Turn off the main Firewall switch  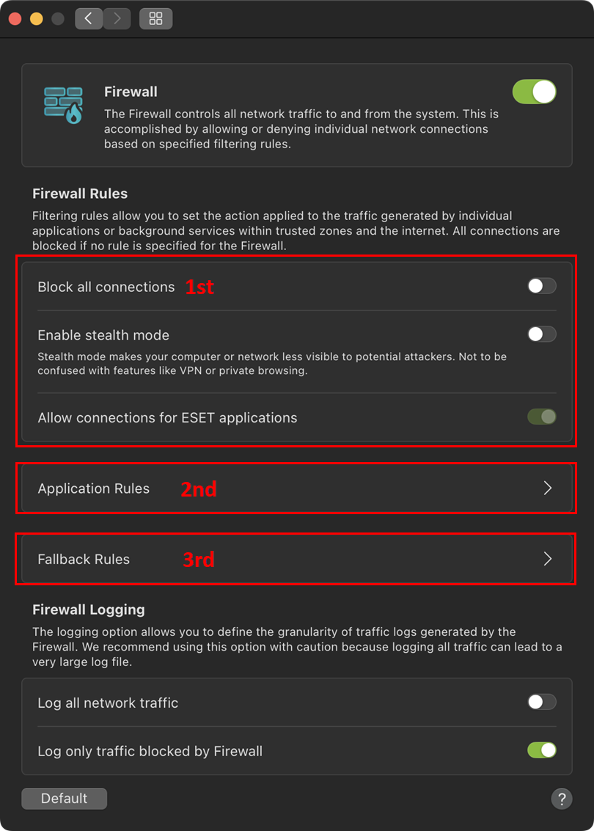click(534, 92)
